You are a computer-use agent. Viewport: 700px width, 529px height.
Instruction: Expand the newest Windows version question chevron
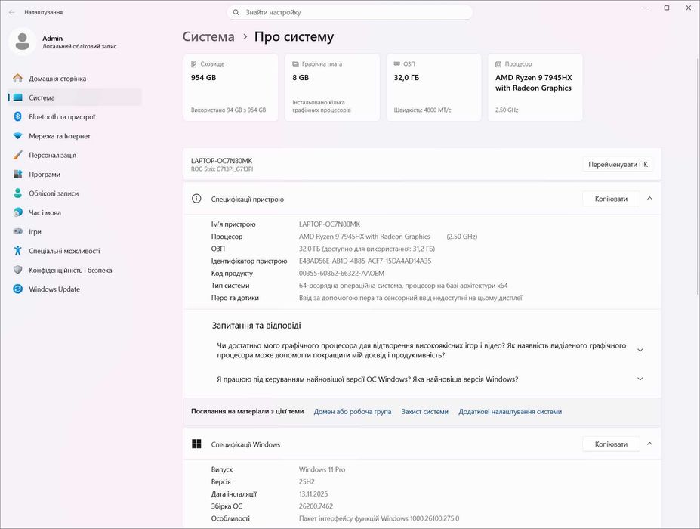(x=640, y=379)
